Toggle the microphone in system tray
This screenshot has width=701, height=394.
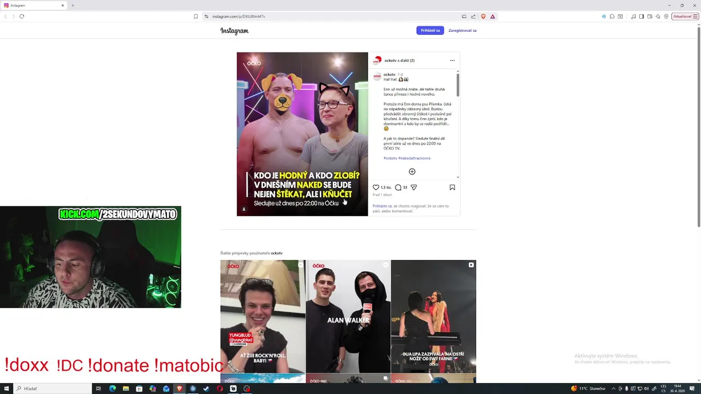(x=627, y=389)
